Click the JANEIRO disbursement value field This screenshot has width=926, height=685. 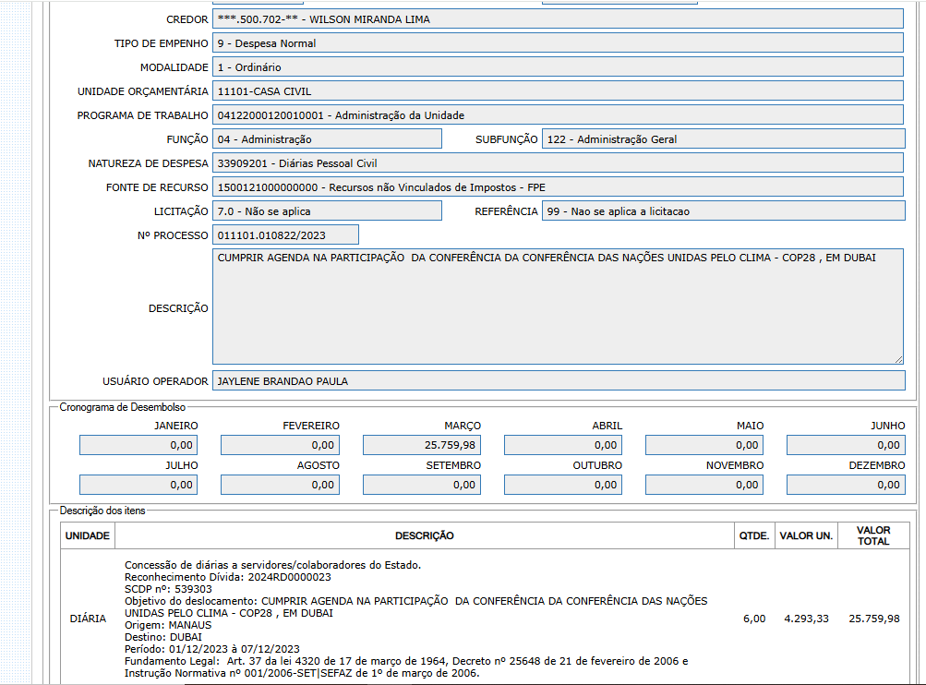[x=138, y=446]
